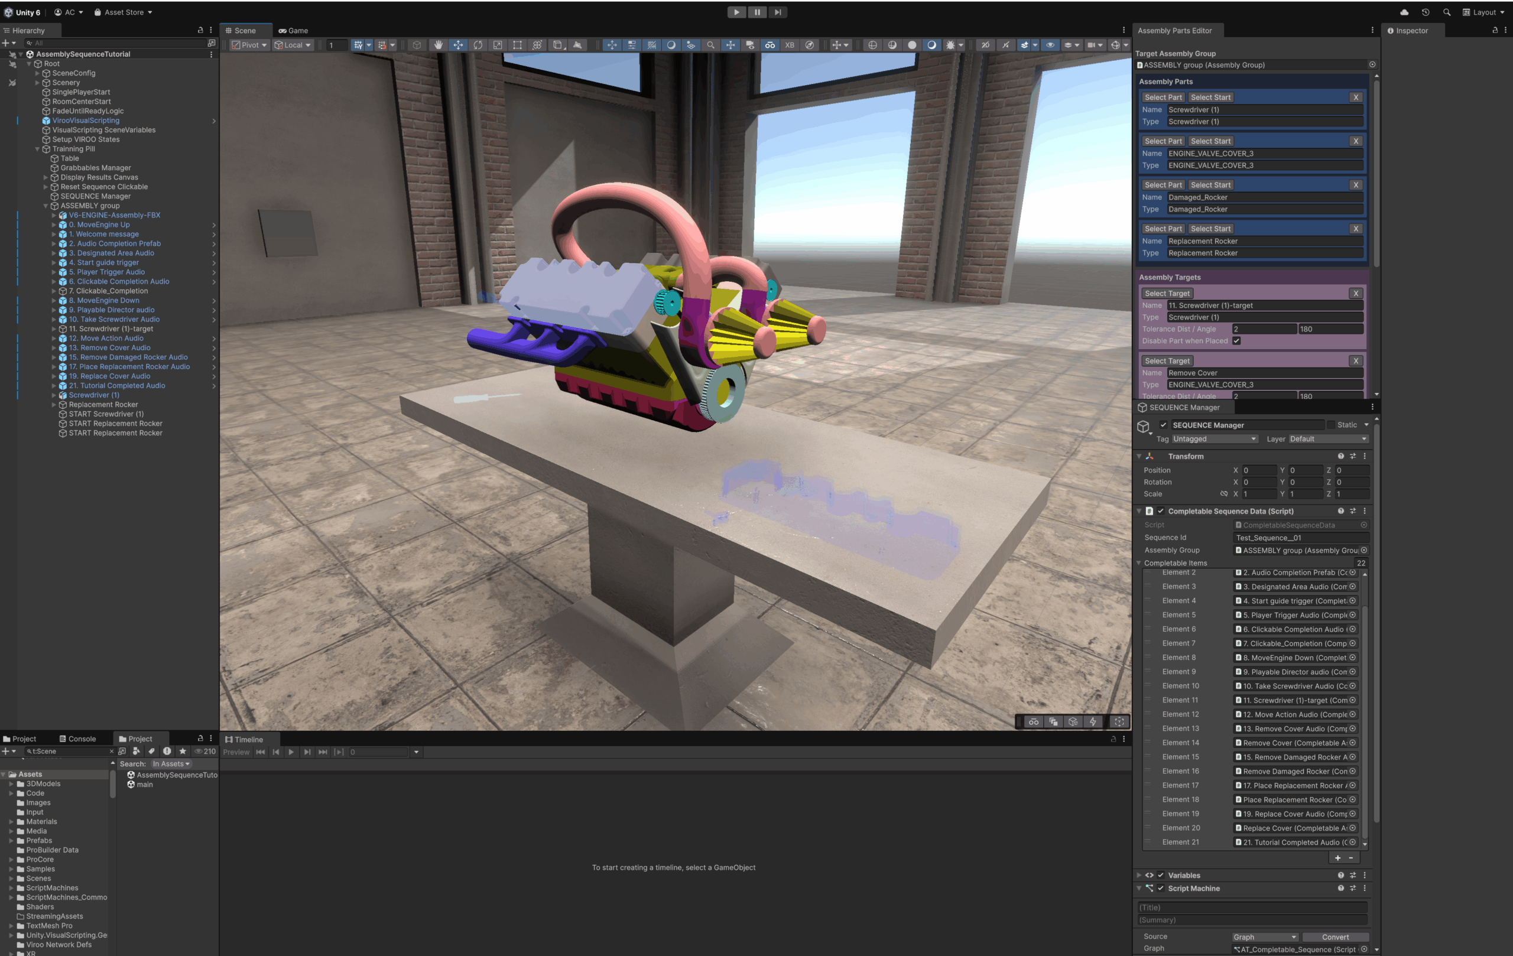1513x956 pixels.
Task: Click the Pause button in top bar
Action: coord(757,12)
